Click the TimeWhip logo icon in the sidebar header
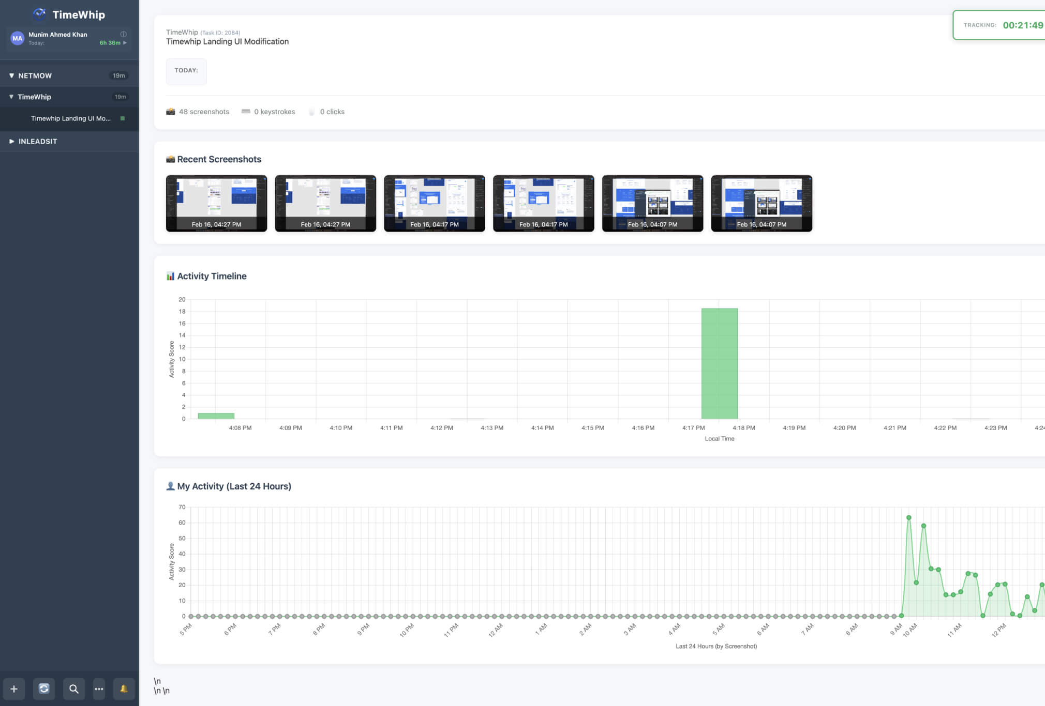Viewport: 1045px width, 706px height. coord(39,14)
